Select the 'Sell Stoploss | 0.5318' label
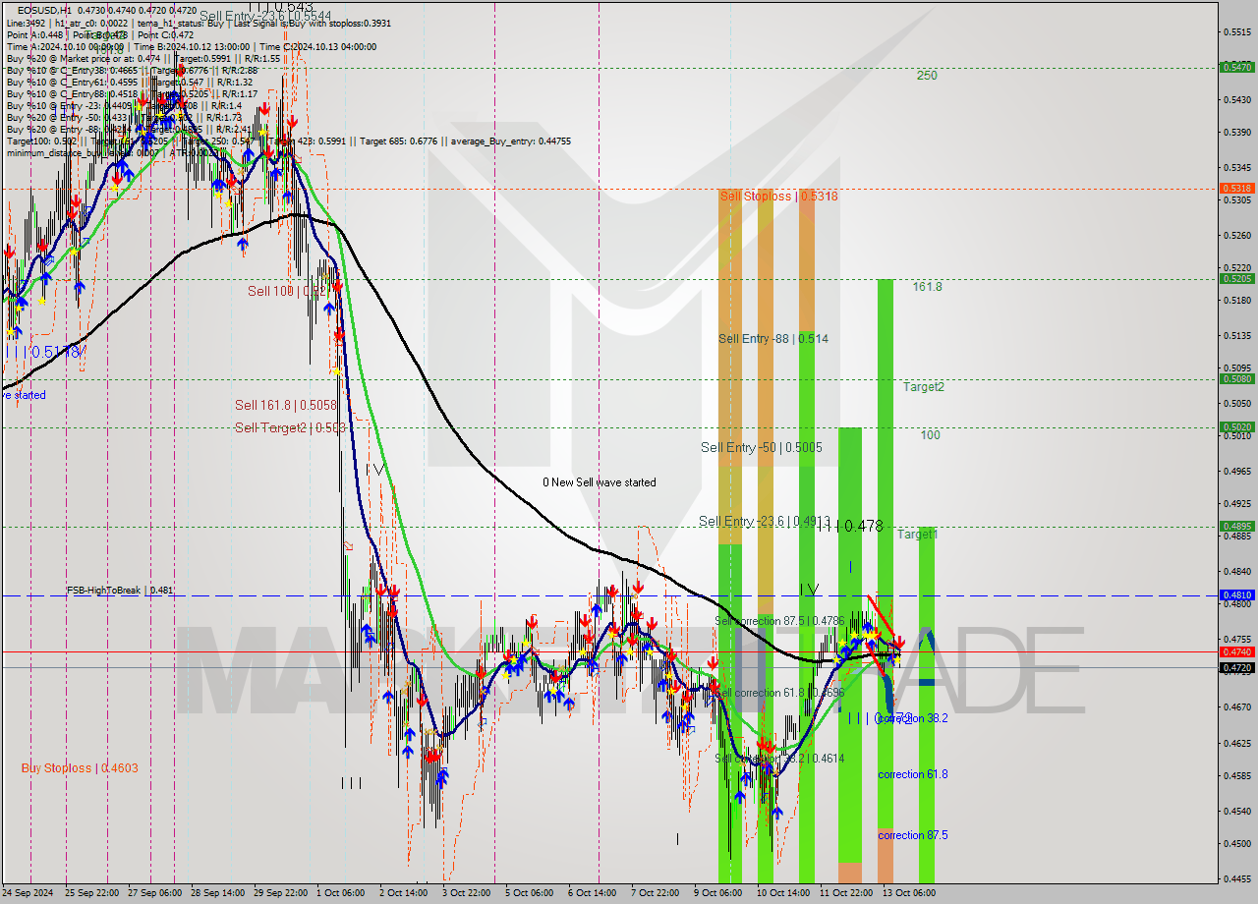Image resolution: width=1258 pixels, height=904 pixels. (778, 197)
